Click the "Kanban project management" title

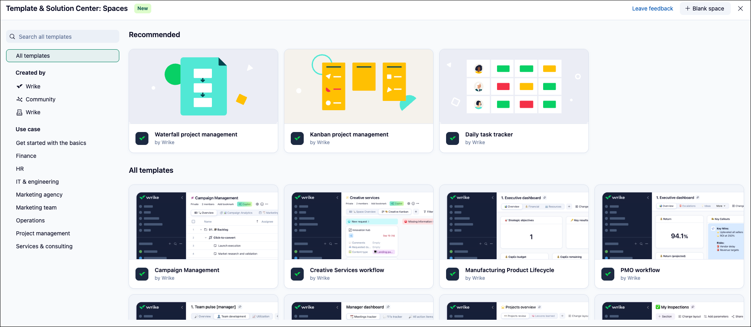click(x=349, y=134)
